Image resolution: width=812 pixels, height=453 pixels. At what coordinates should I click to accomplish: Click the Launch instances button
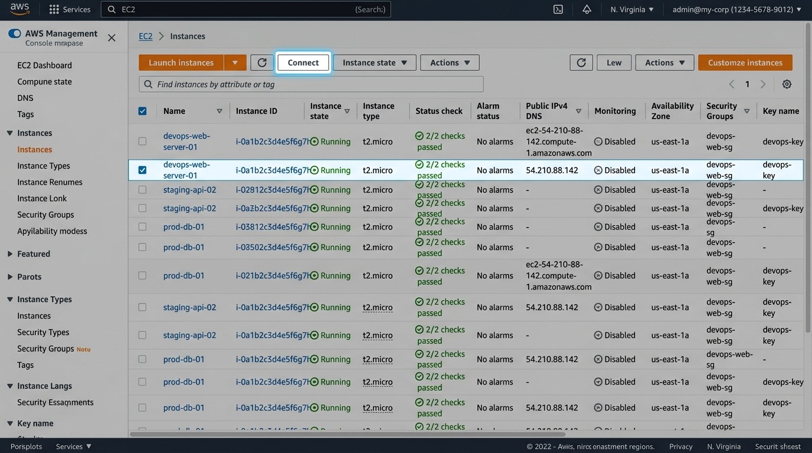181,63
